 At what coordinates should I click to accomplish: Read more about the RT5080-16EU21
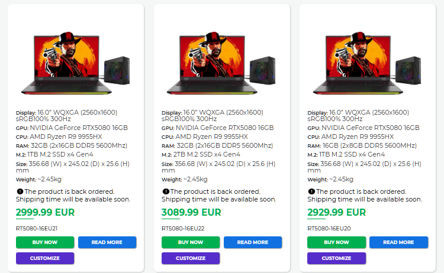coord(107,242)
